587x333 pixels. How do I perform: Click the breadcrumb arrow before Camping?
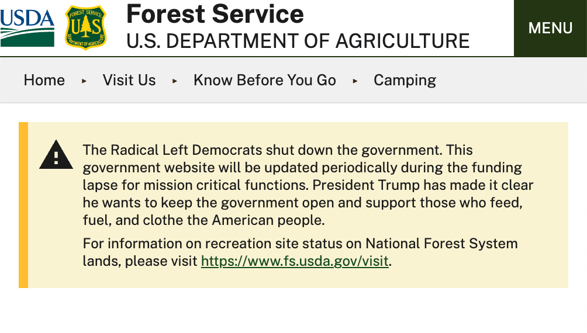pyautogui.click(x=355, y=81)
